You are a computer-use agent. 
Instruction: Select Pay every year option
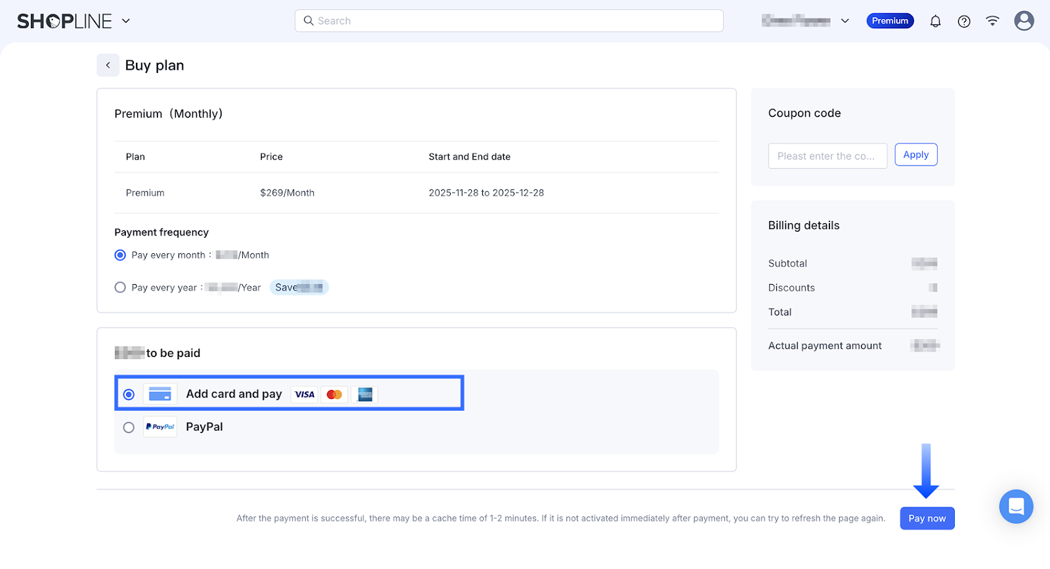tap(120, 287)
